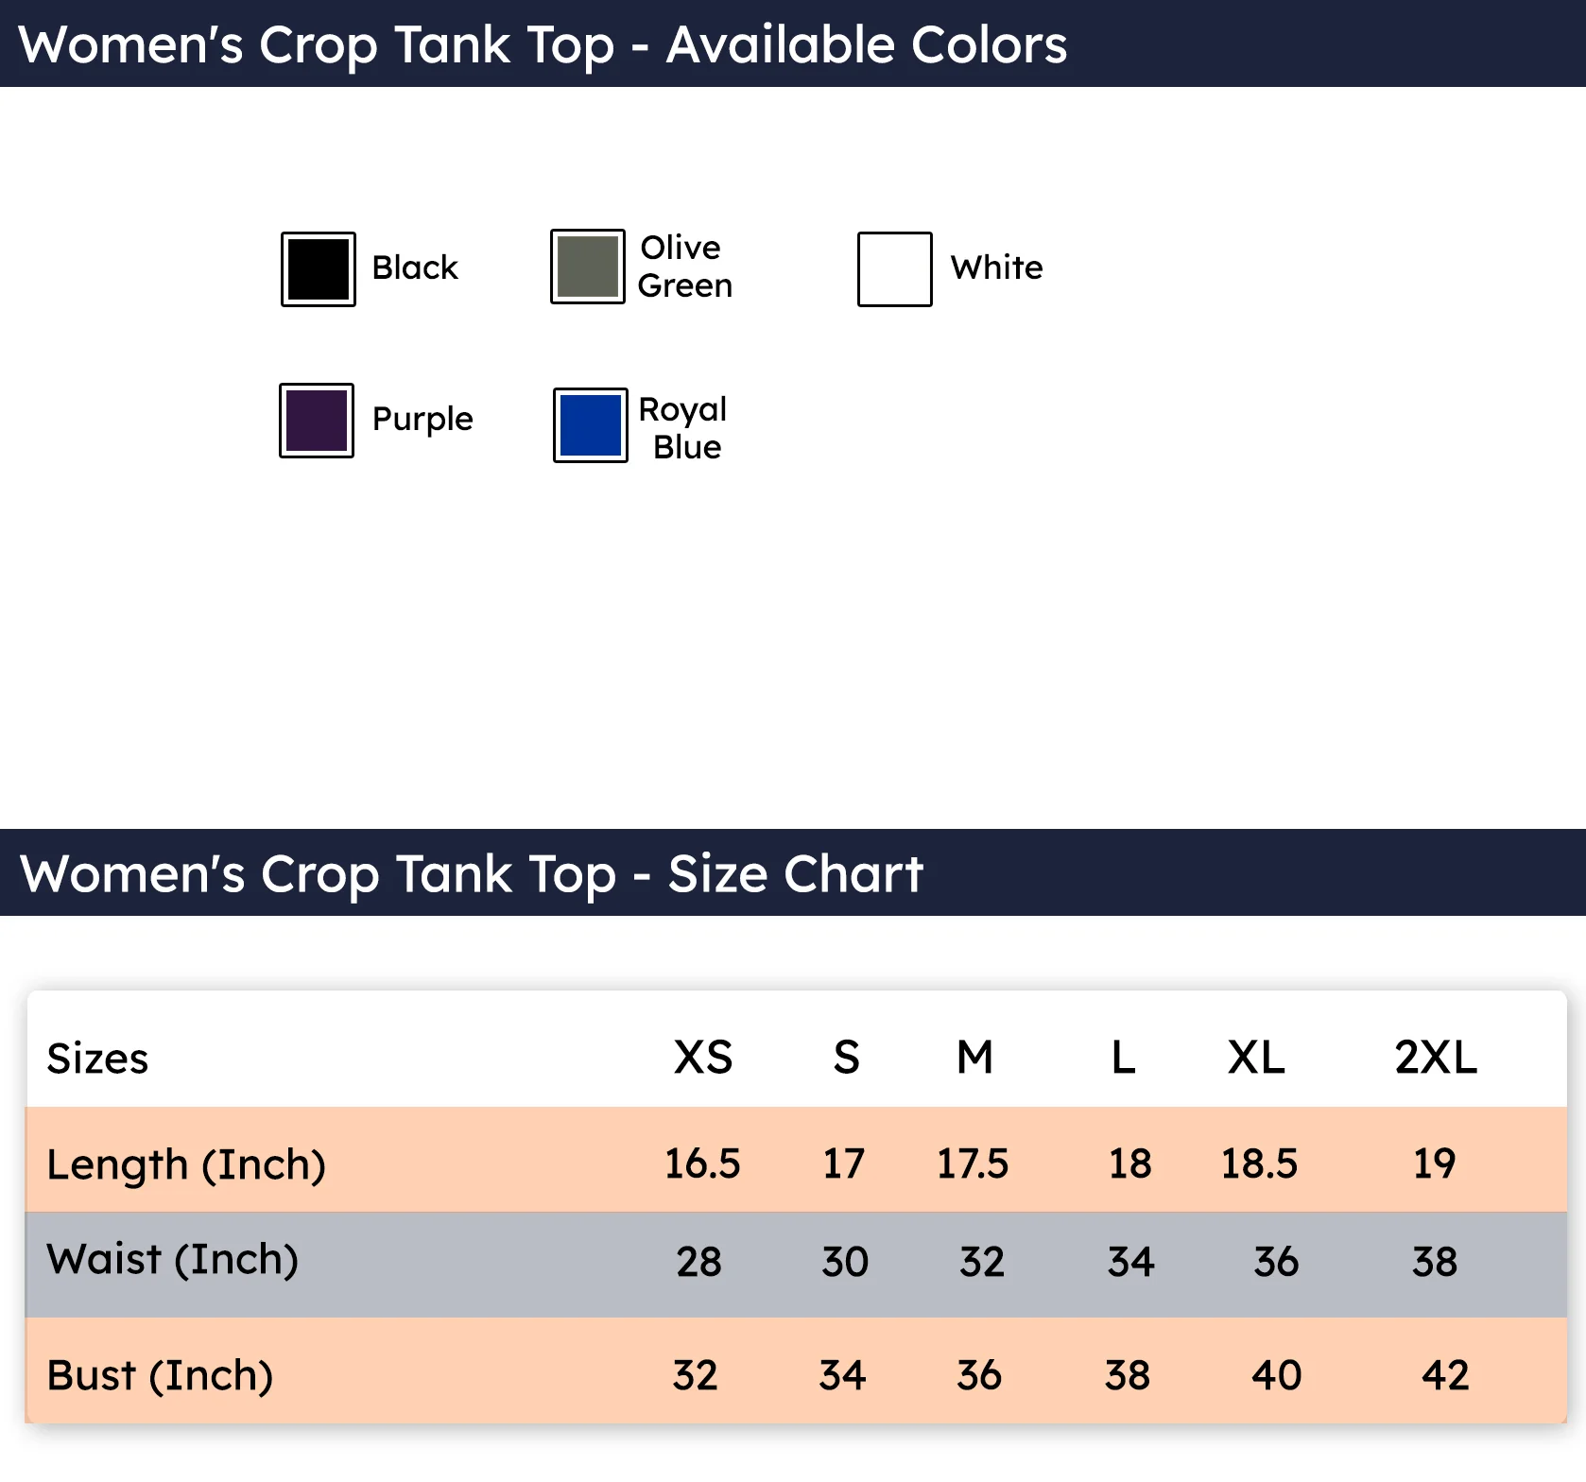Select the M size column header
Viewport: 1586px width, 1482px height.
tap(975, 1057)
